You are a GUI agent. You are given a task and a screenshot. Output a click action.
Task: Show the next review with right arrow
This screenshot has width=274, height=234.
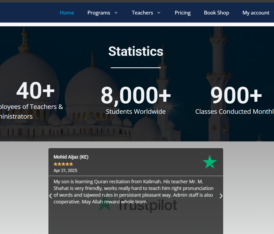221,196
